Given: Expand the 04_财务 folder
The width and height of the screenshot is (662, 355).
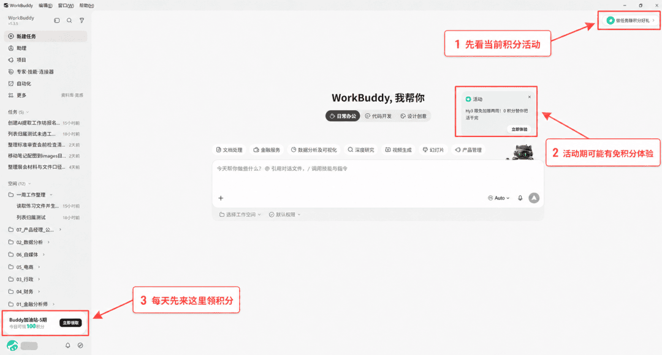Looking at the screenshot, I should tap(39, 292).
